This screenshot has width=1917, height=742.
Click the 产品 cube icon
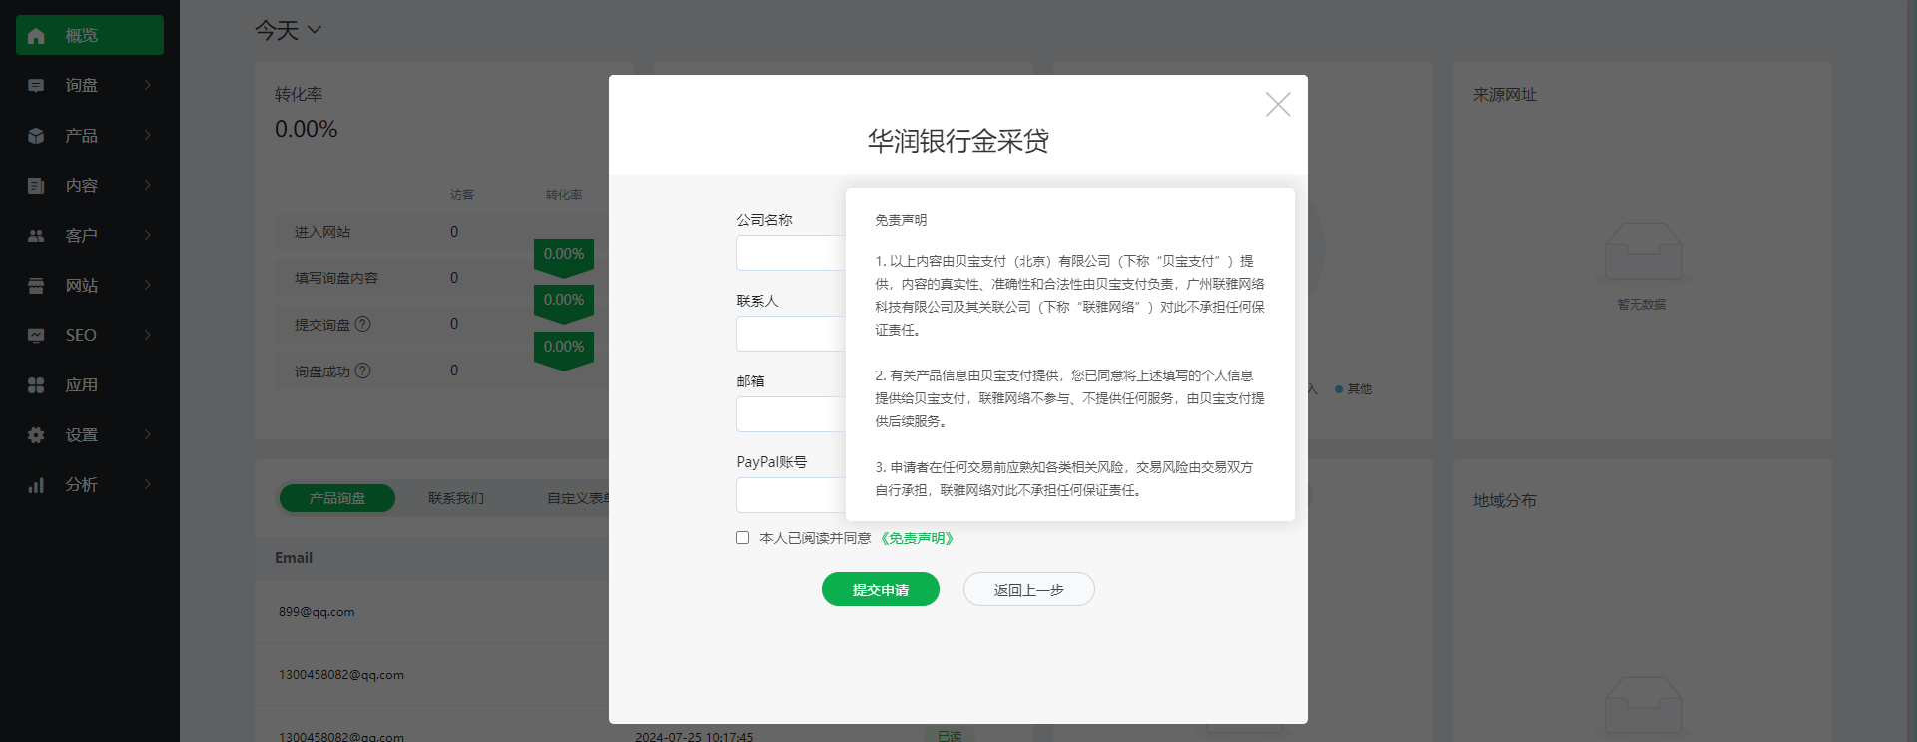click(36, 136)
